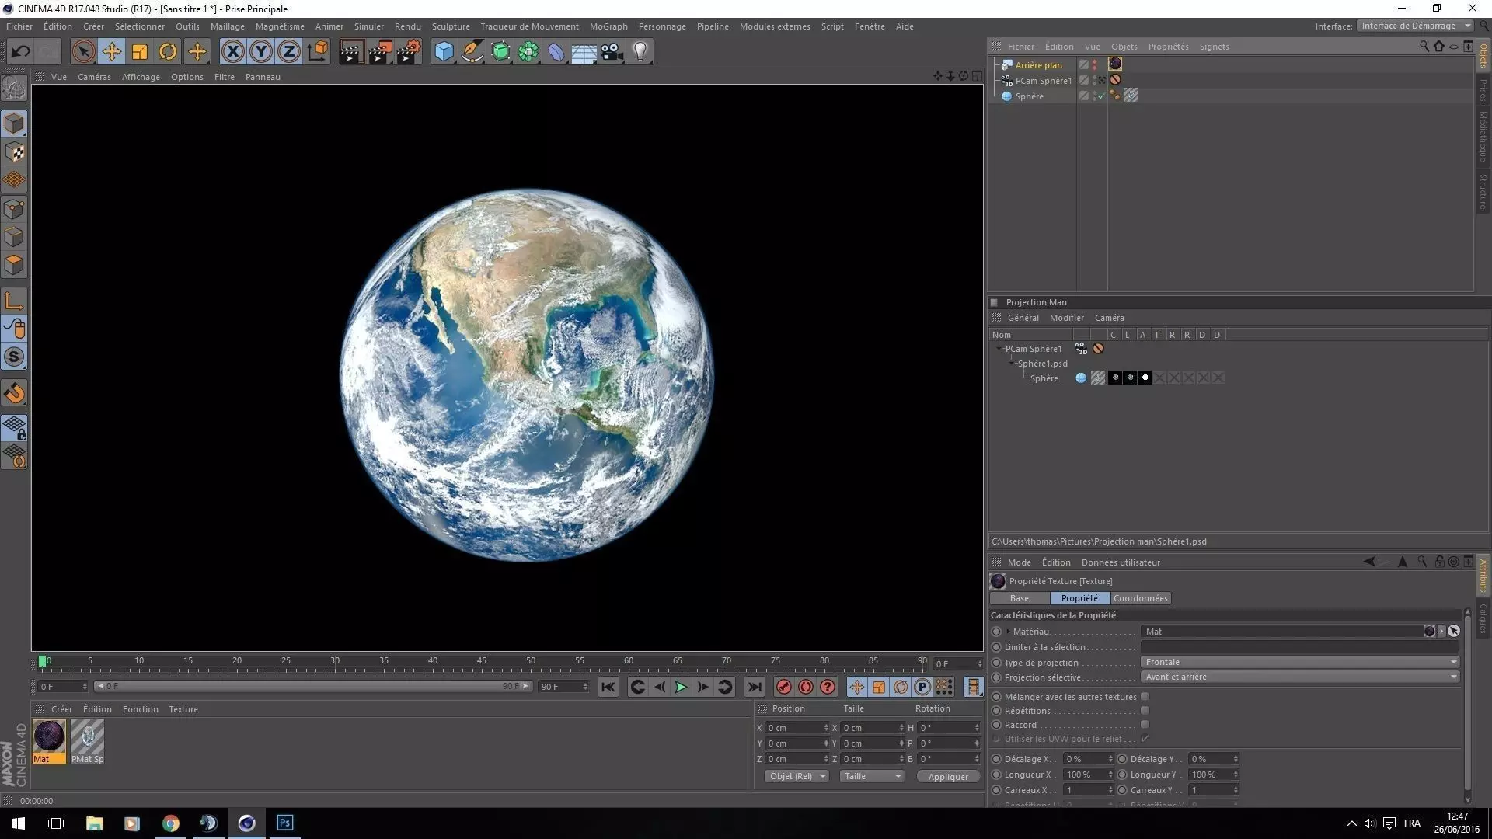Select the Mat material thumbnail
The height and width of the screenshot is (839, 1492).
tap(49, 741)
